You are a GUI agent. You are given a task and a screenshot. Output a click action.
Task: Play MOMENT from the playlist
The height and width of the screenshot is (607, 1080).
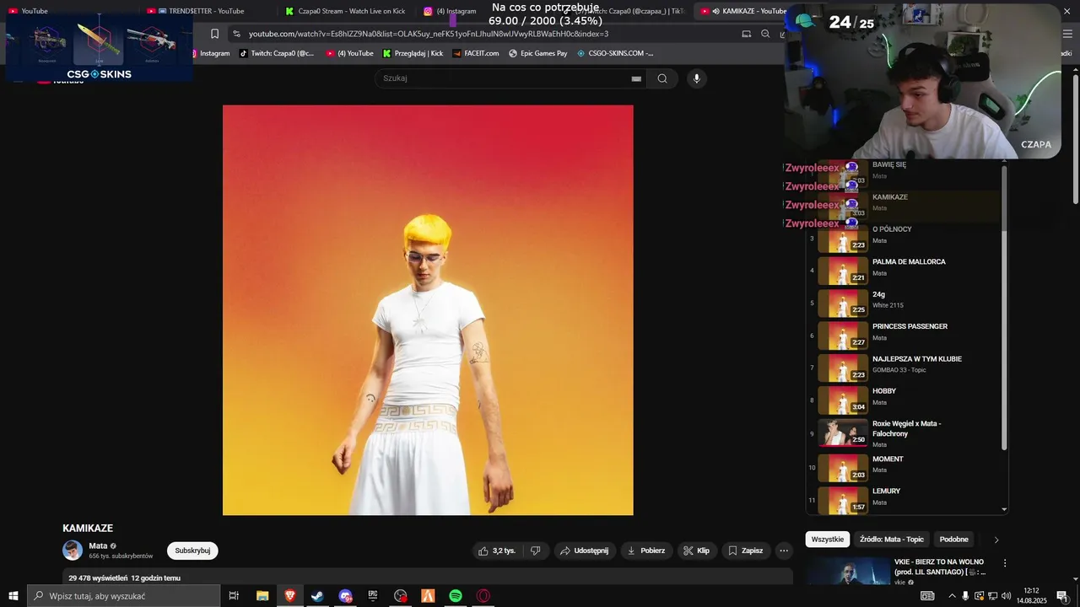click(x=904, y=467)
